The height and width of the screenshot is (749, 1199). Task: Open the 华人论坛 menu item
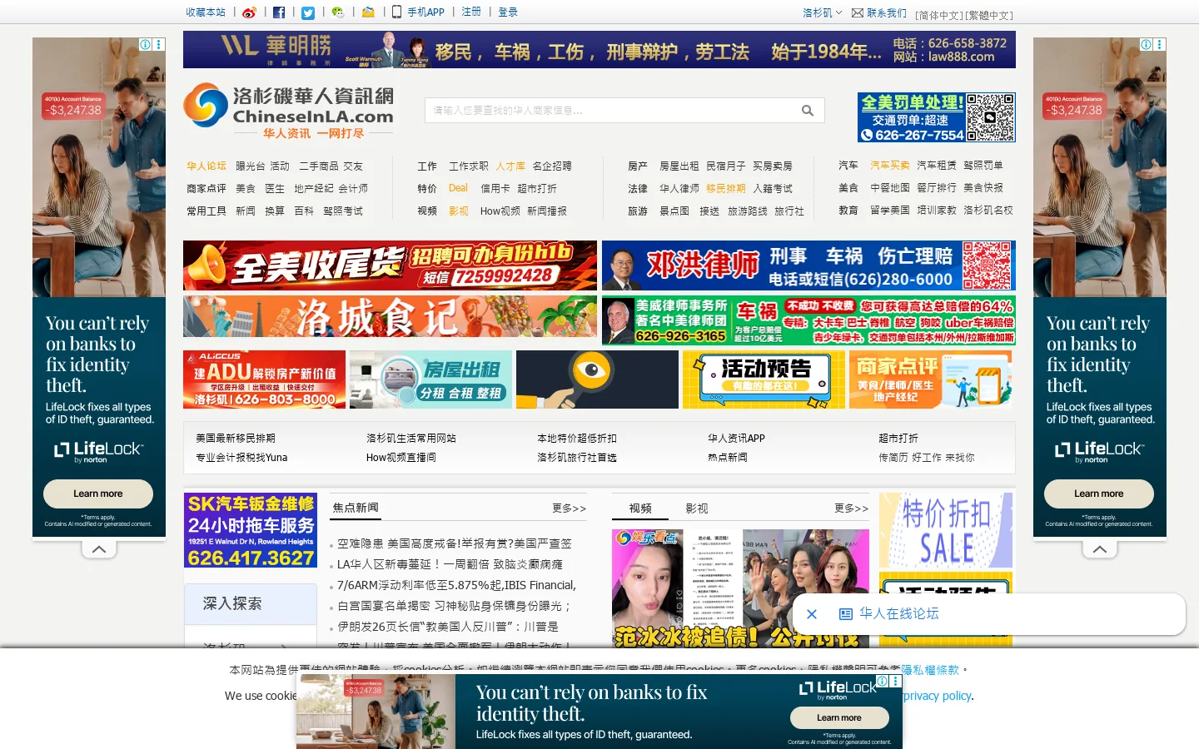click(x=206, y=166)
